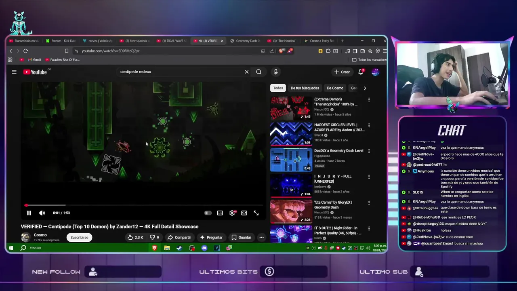Reload the page
Image resolution: width=517 pixels, height=291 pixels.
click(25, 51)
